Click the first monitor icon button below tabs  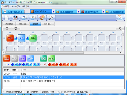pos(7,28)
